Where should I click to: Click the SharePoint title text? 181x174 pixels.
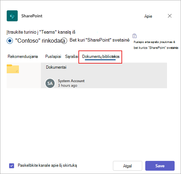click(32, 16)
